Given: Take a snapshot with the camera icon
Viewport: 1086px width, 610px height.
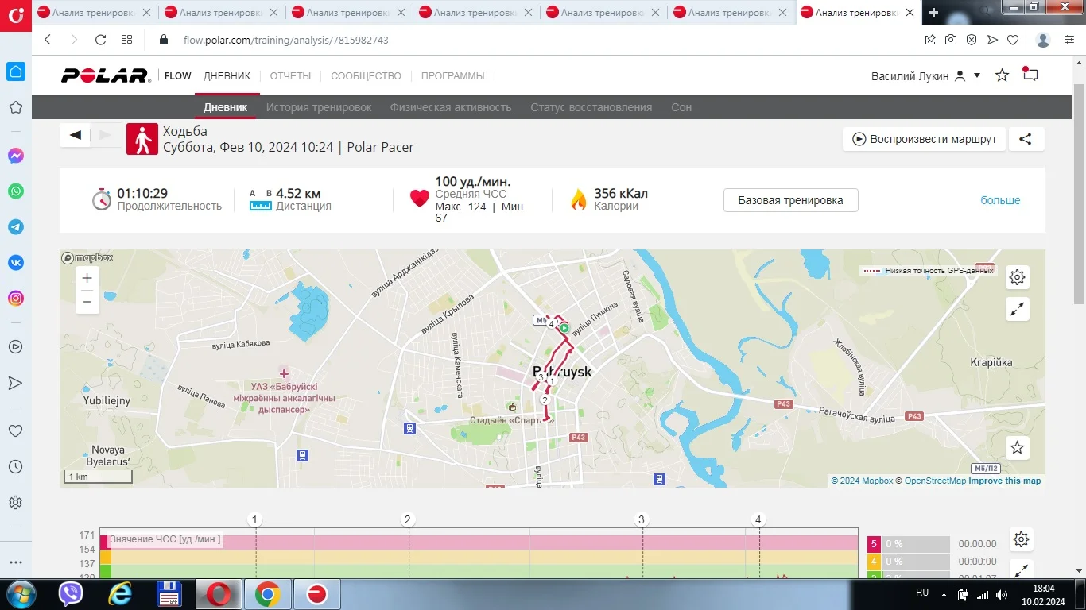Looking at the screenshot, I should [951, 40].
